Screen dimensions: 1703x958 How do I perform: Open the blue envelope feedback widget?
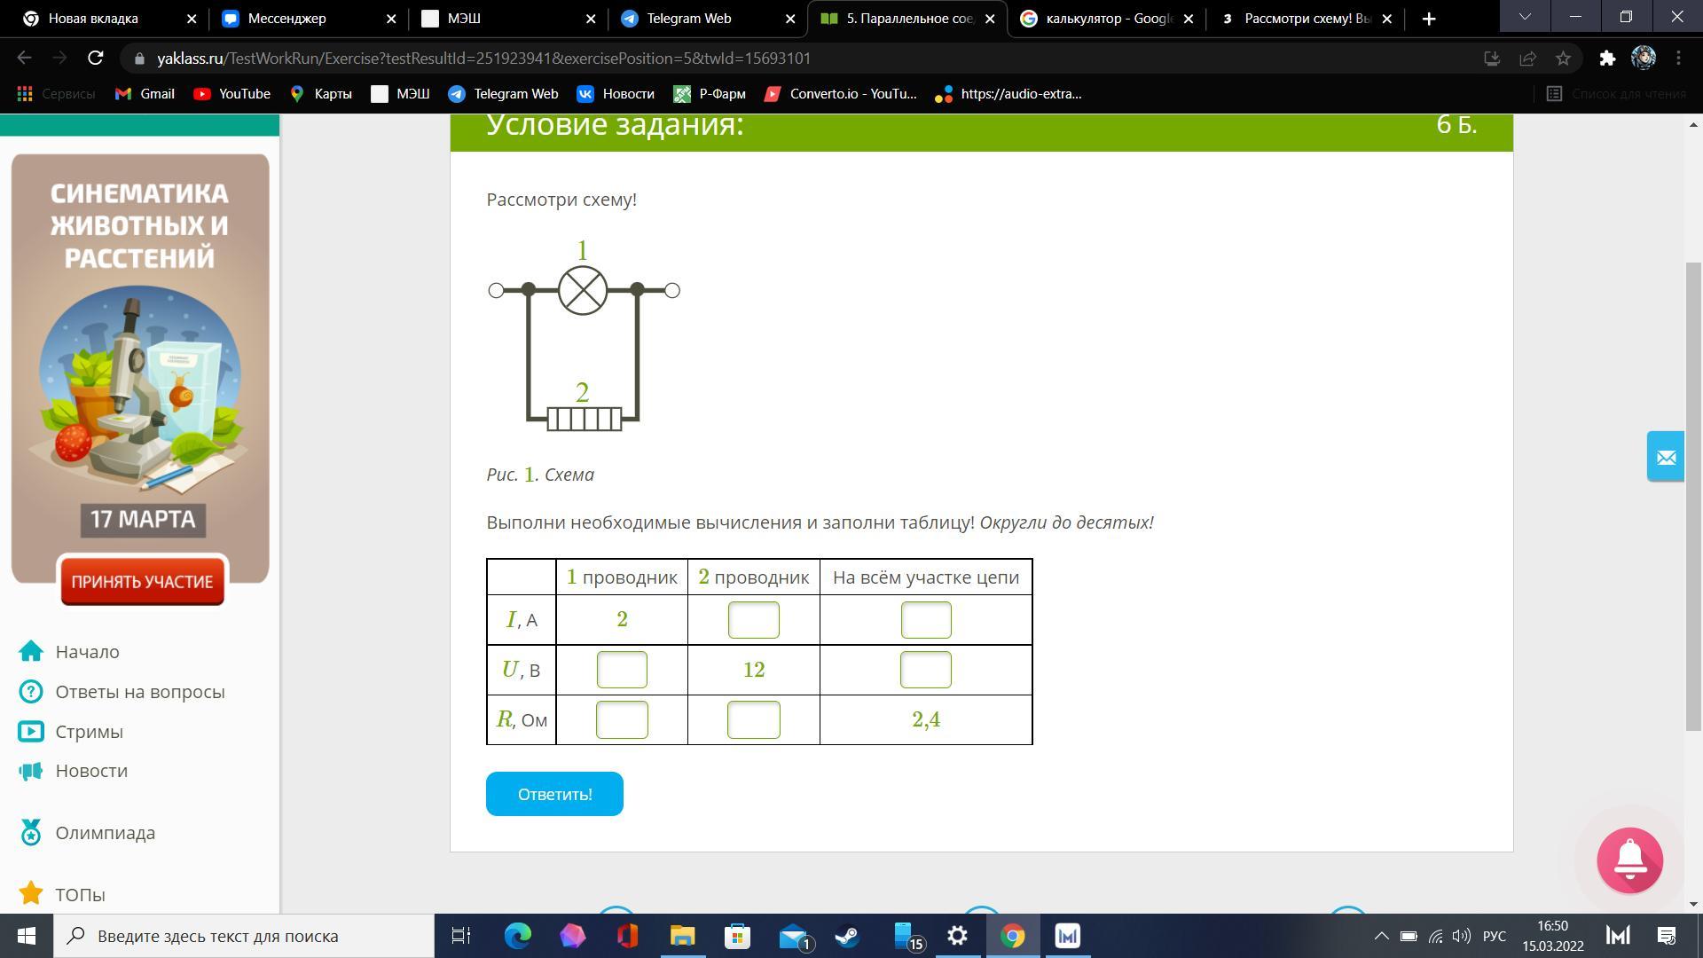click(x=1665, y=456)
